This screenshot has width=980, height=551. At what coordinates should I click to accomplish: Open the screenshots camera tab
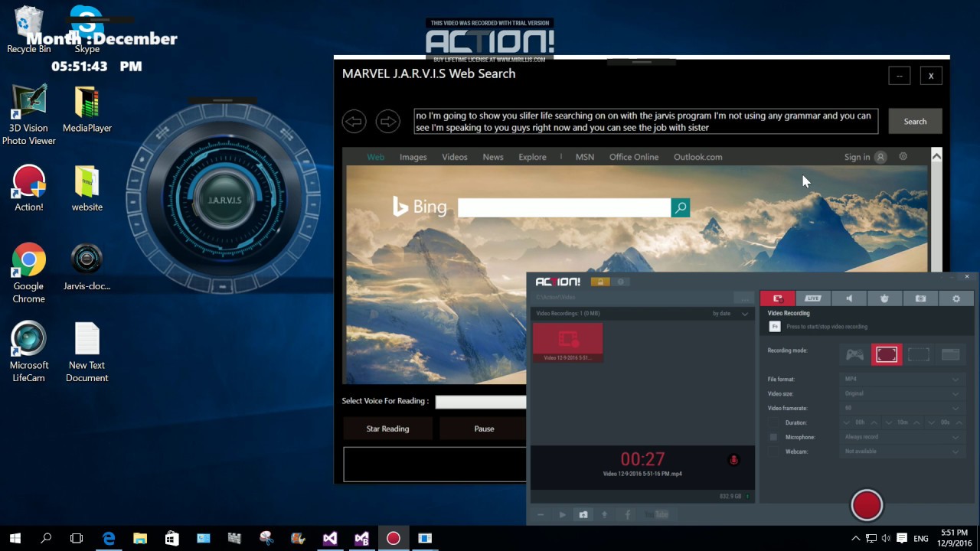pyautogui.click(x=920, y=298)
